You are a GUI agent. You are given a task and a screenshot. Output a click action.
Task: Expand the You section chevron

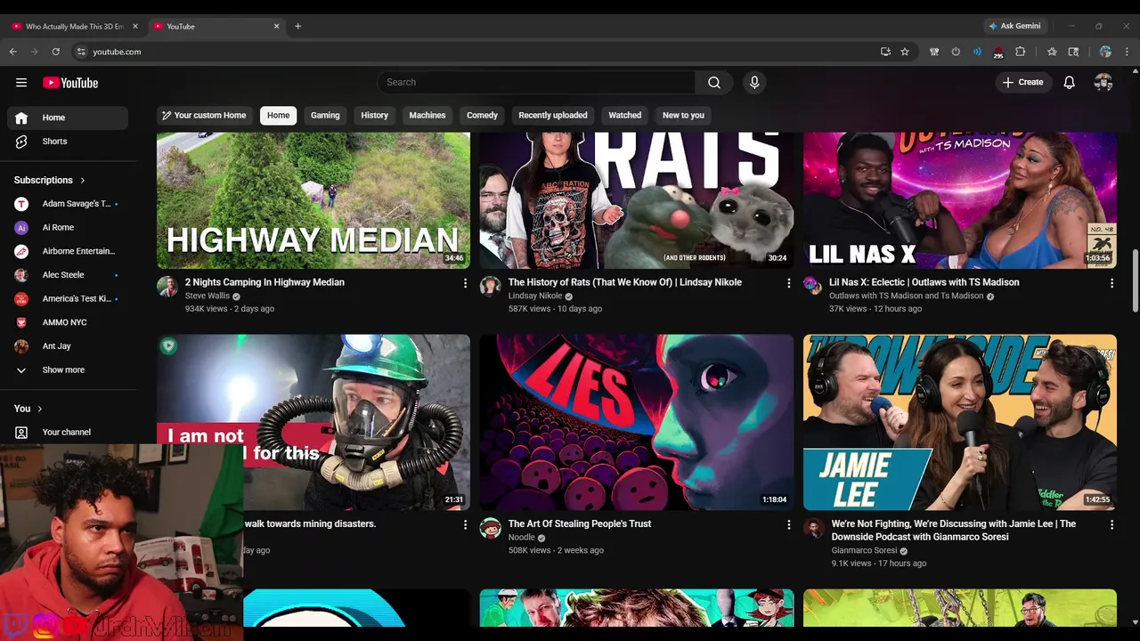click(40, 409)
